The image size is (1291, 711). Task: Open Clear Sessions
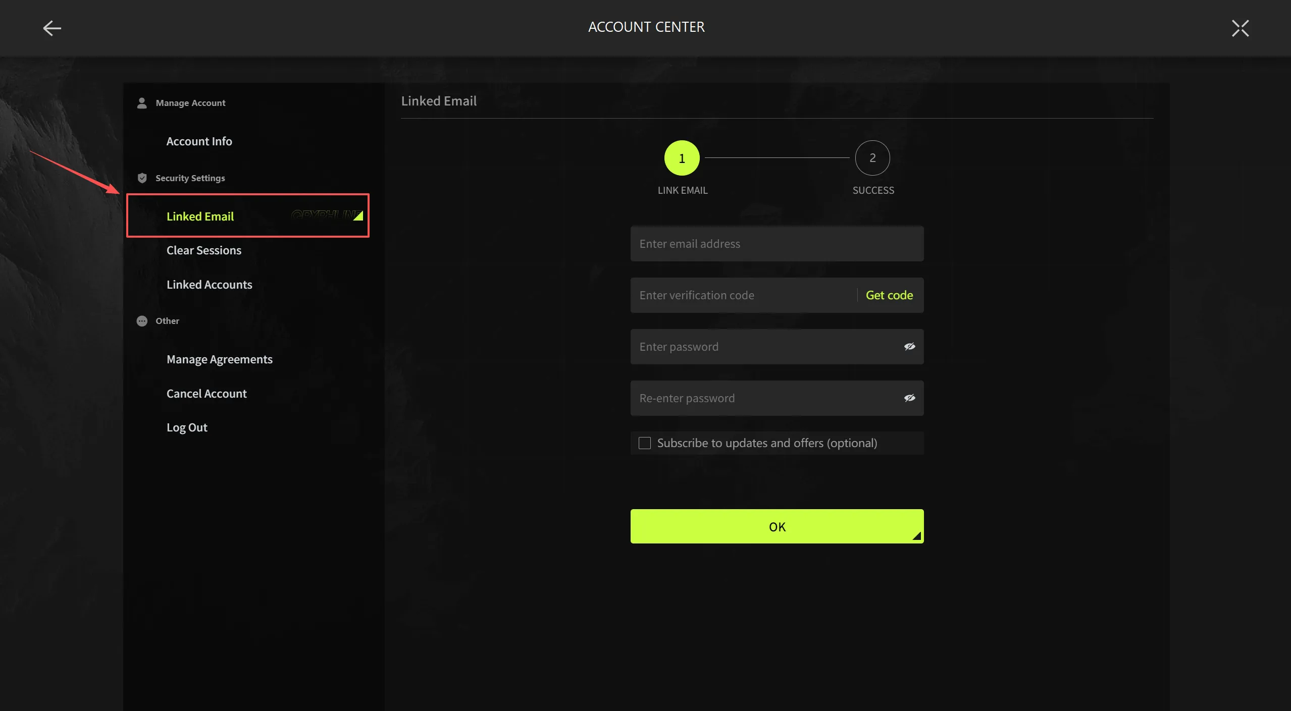(204, 250)
